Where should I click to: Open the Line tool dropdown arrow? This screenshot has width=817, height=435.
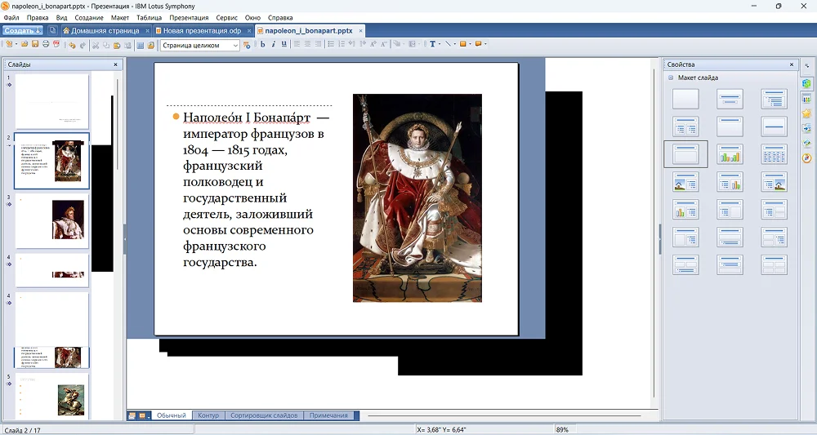click(455, 45)
